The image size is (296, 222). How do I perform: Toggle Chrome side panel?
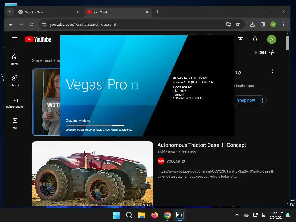coord(262,24)
